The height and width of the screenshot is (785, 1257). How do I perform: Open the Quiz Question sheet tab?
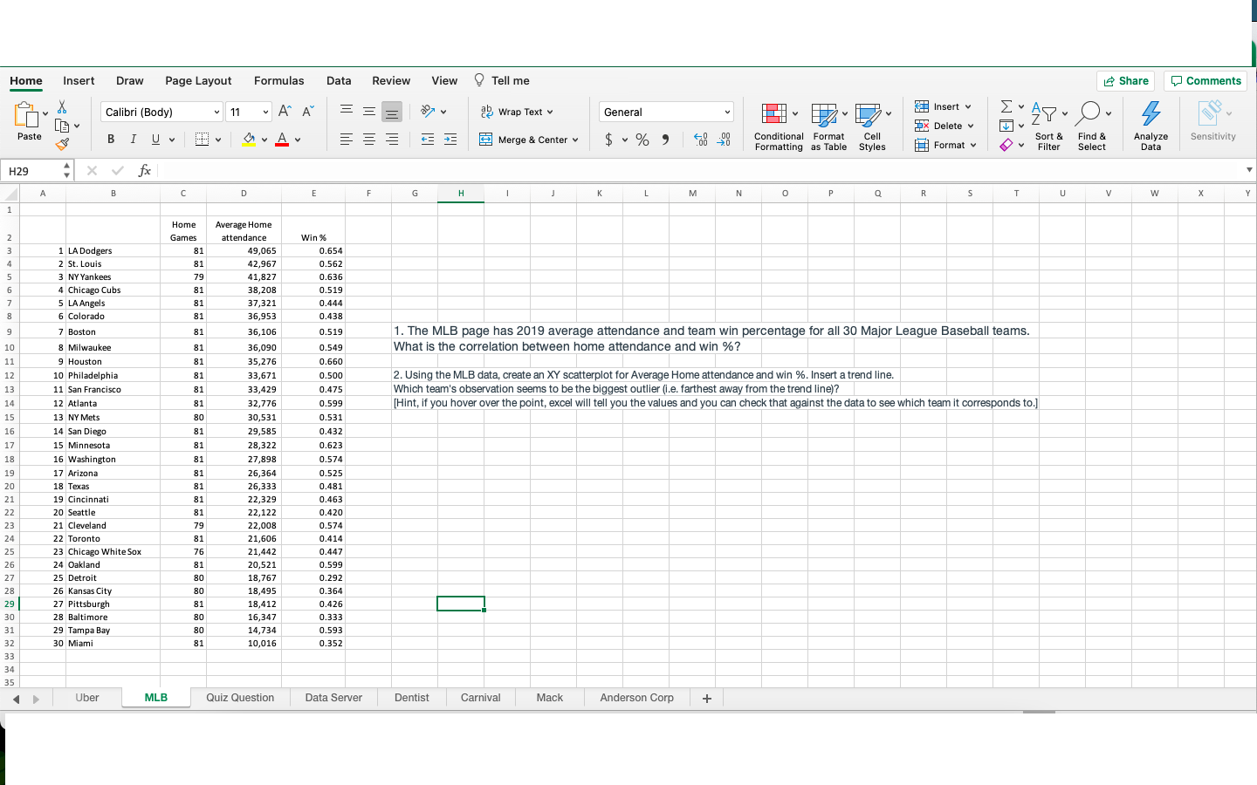pos(240,698)
